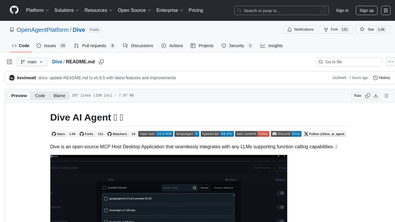The image size is (395, 222).
Task: View the file History
Action: click(381, 78)
